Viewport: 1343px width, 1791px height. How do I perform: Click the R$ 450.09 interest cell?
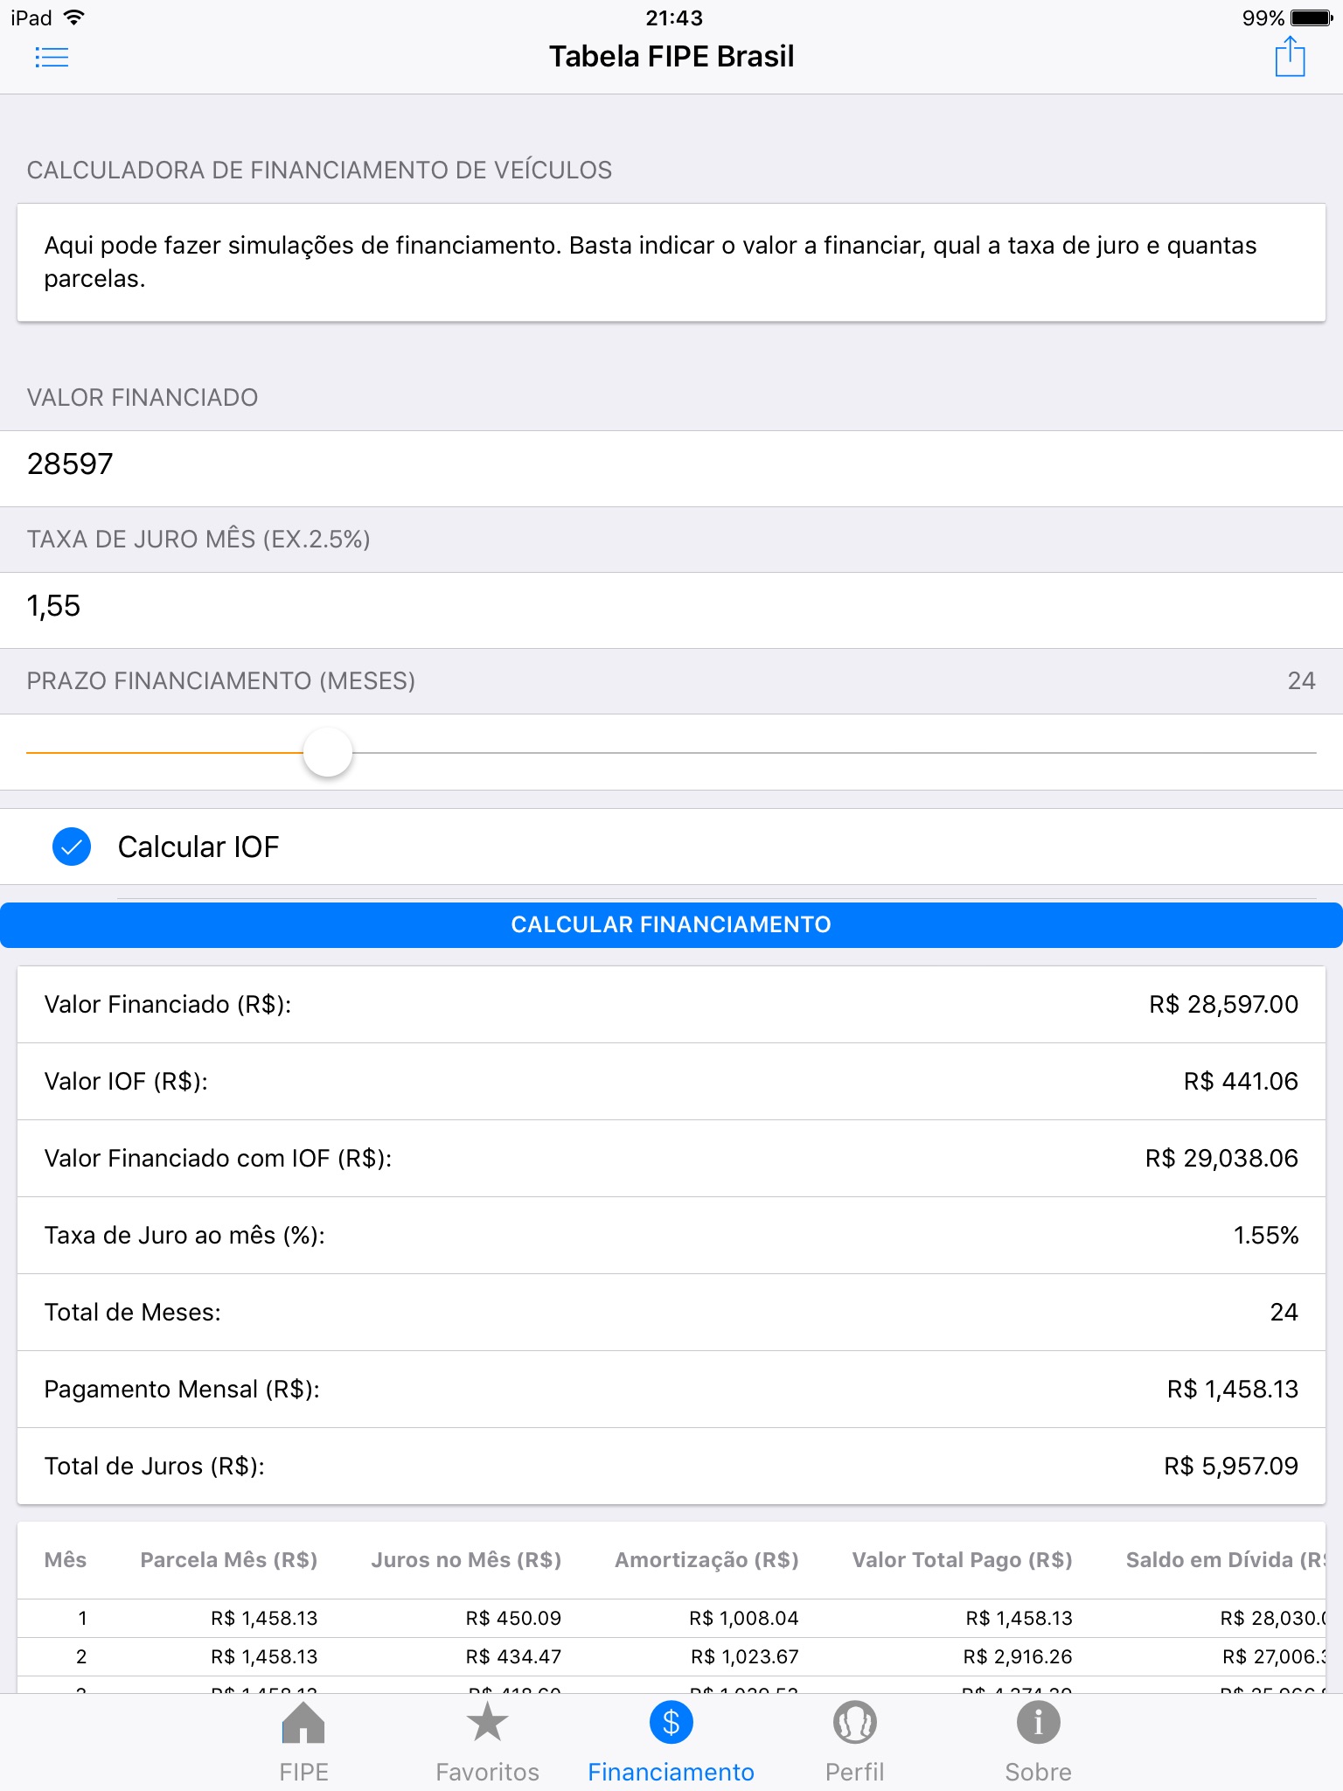[x=513, y=1619]
